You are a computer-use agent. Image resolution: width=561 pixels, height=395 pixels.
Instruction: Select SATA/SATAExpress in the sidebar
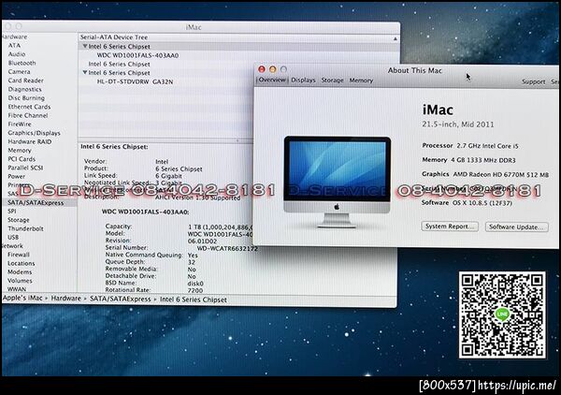36,203
